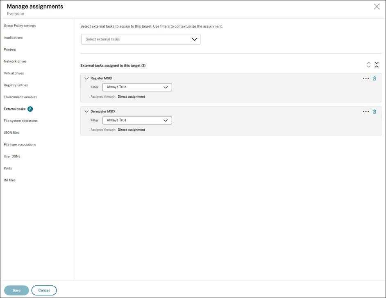The width and height of the screenshot is (386, 298).
Task: Delete the Deregister MSIX task assignment
Action: (374, 112)
